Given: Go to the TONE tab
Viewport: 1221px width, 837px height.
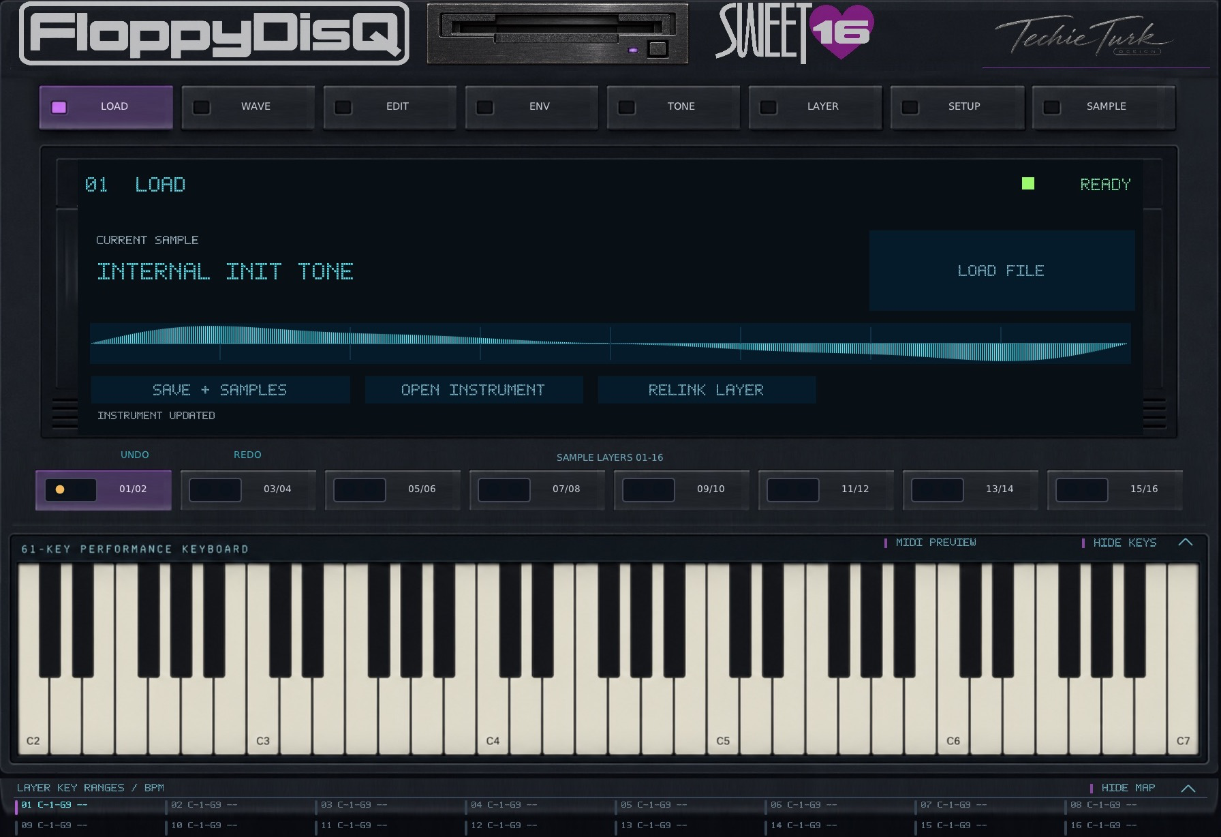Looking at the screenshot, I should pos(673,107).
